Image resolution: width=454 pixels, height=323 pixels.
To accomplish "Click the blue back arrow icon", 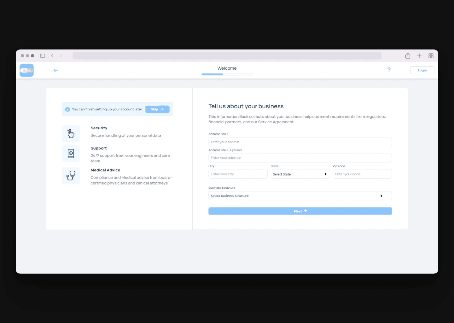I will tap(56, 70).
